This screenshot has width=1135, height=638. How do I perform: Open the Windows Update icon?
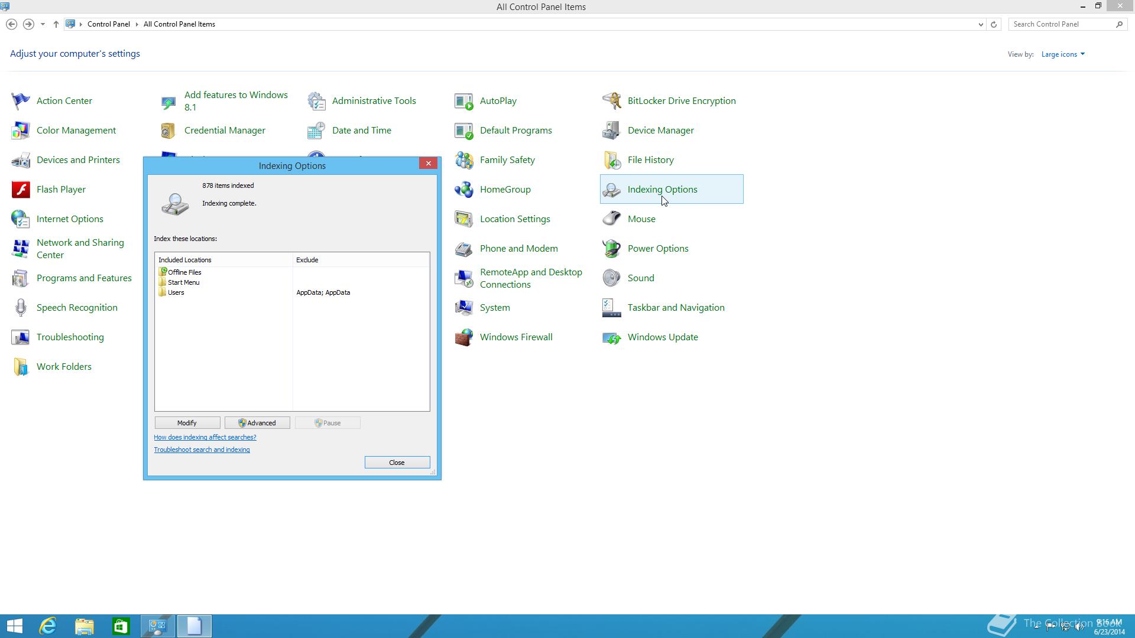point(612,337)
